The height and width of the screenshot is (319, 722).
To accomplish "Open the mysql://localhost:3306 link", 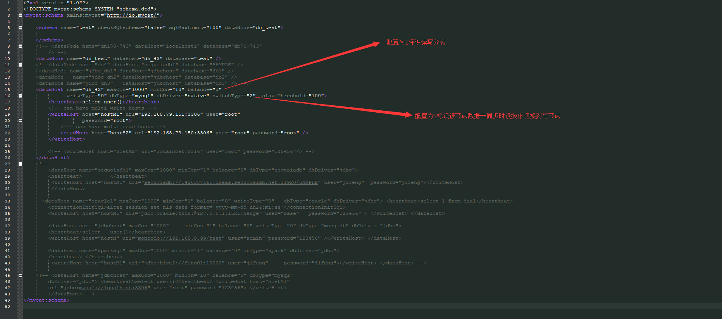I will pyautogui.click(x=113, y=288).
